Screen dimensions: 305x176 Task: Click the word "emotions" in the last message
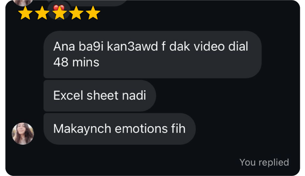[x=141, y=129]
